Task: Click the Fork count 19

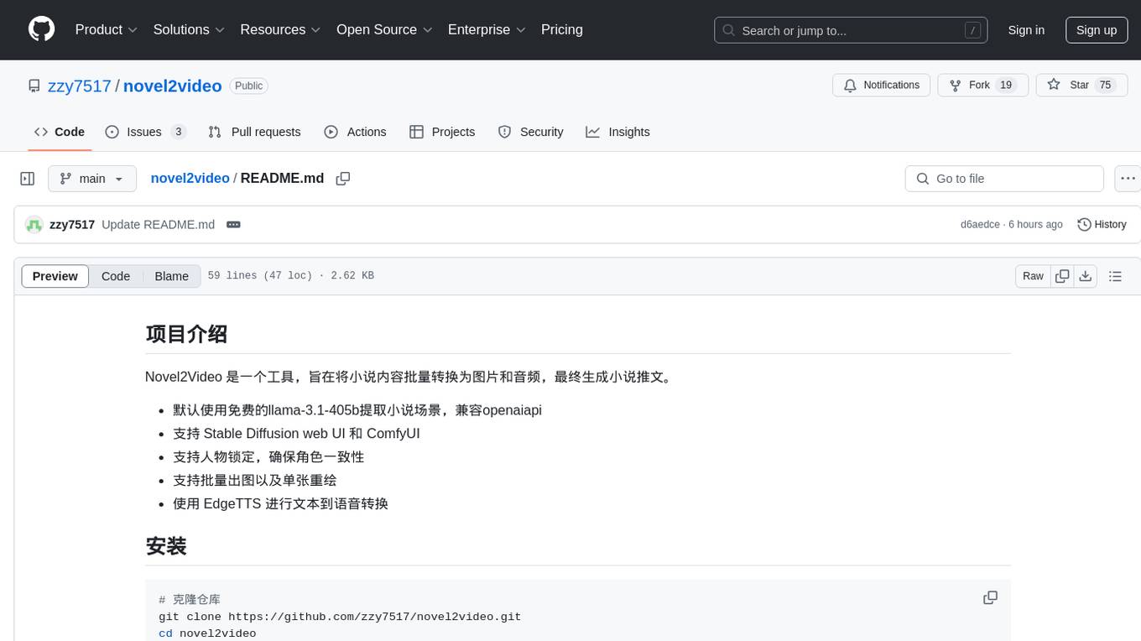Action: pyautogui.click(x=1007, y=86)
